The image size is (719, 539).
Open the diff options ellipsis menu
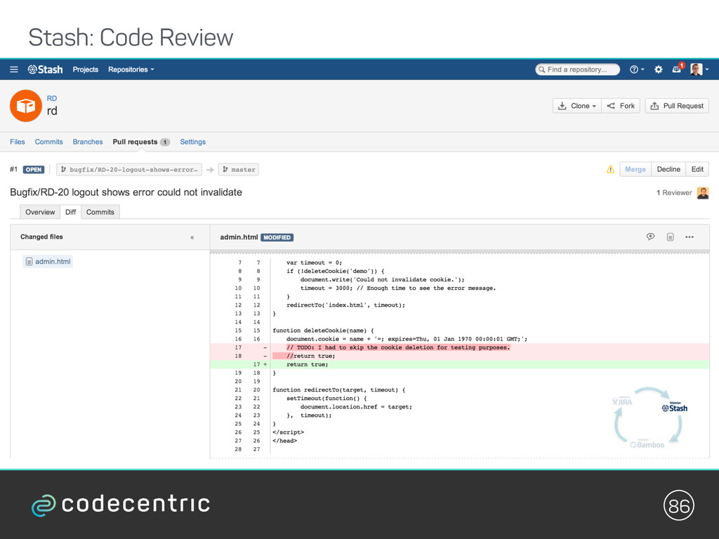click(690, 237)
